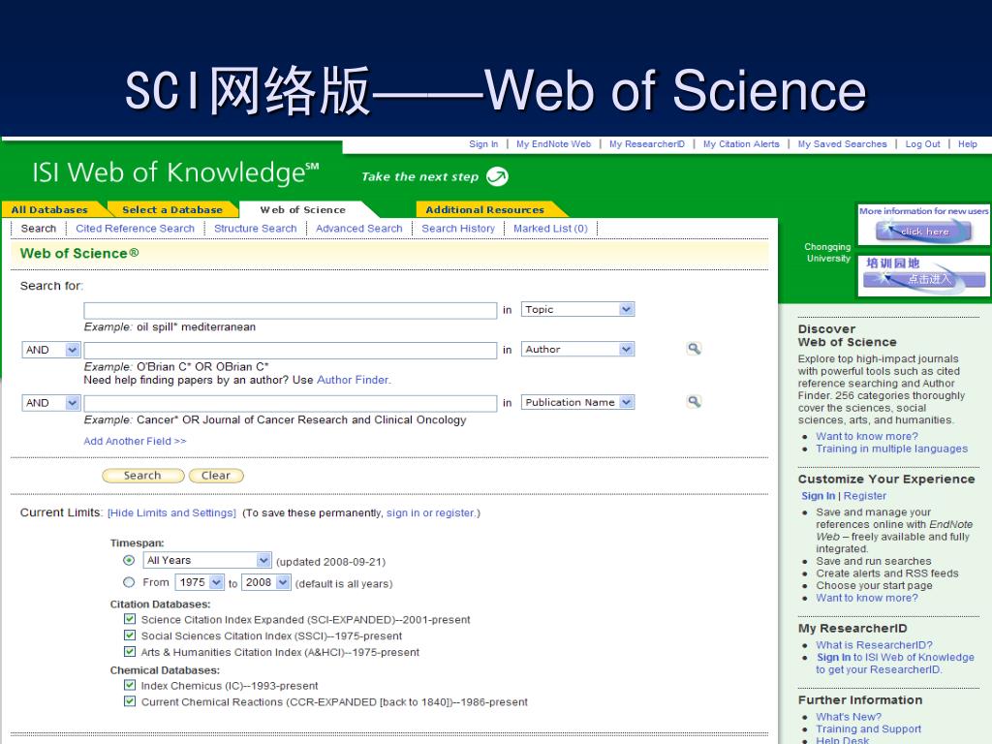The image size is (992, 744).
Task: Click the Register link in the sidebar
Action: (x=865, y=496)
